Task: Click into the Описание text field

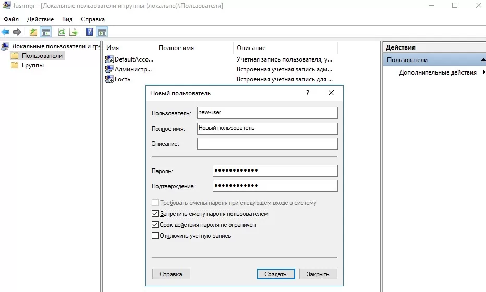Action: 267,143
